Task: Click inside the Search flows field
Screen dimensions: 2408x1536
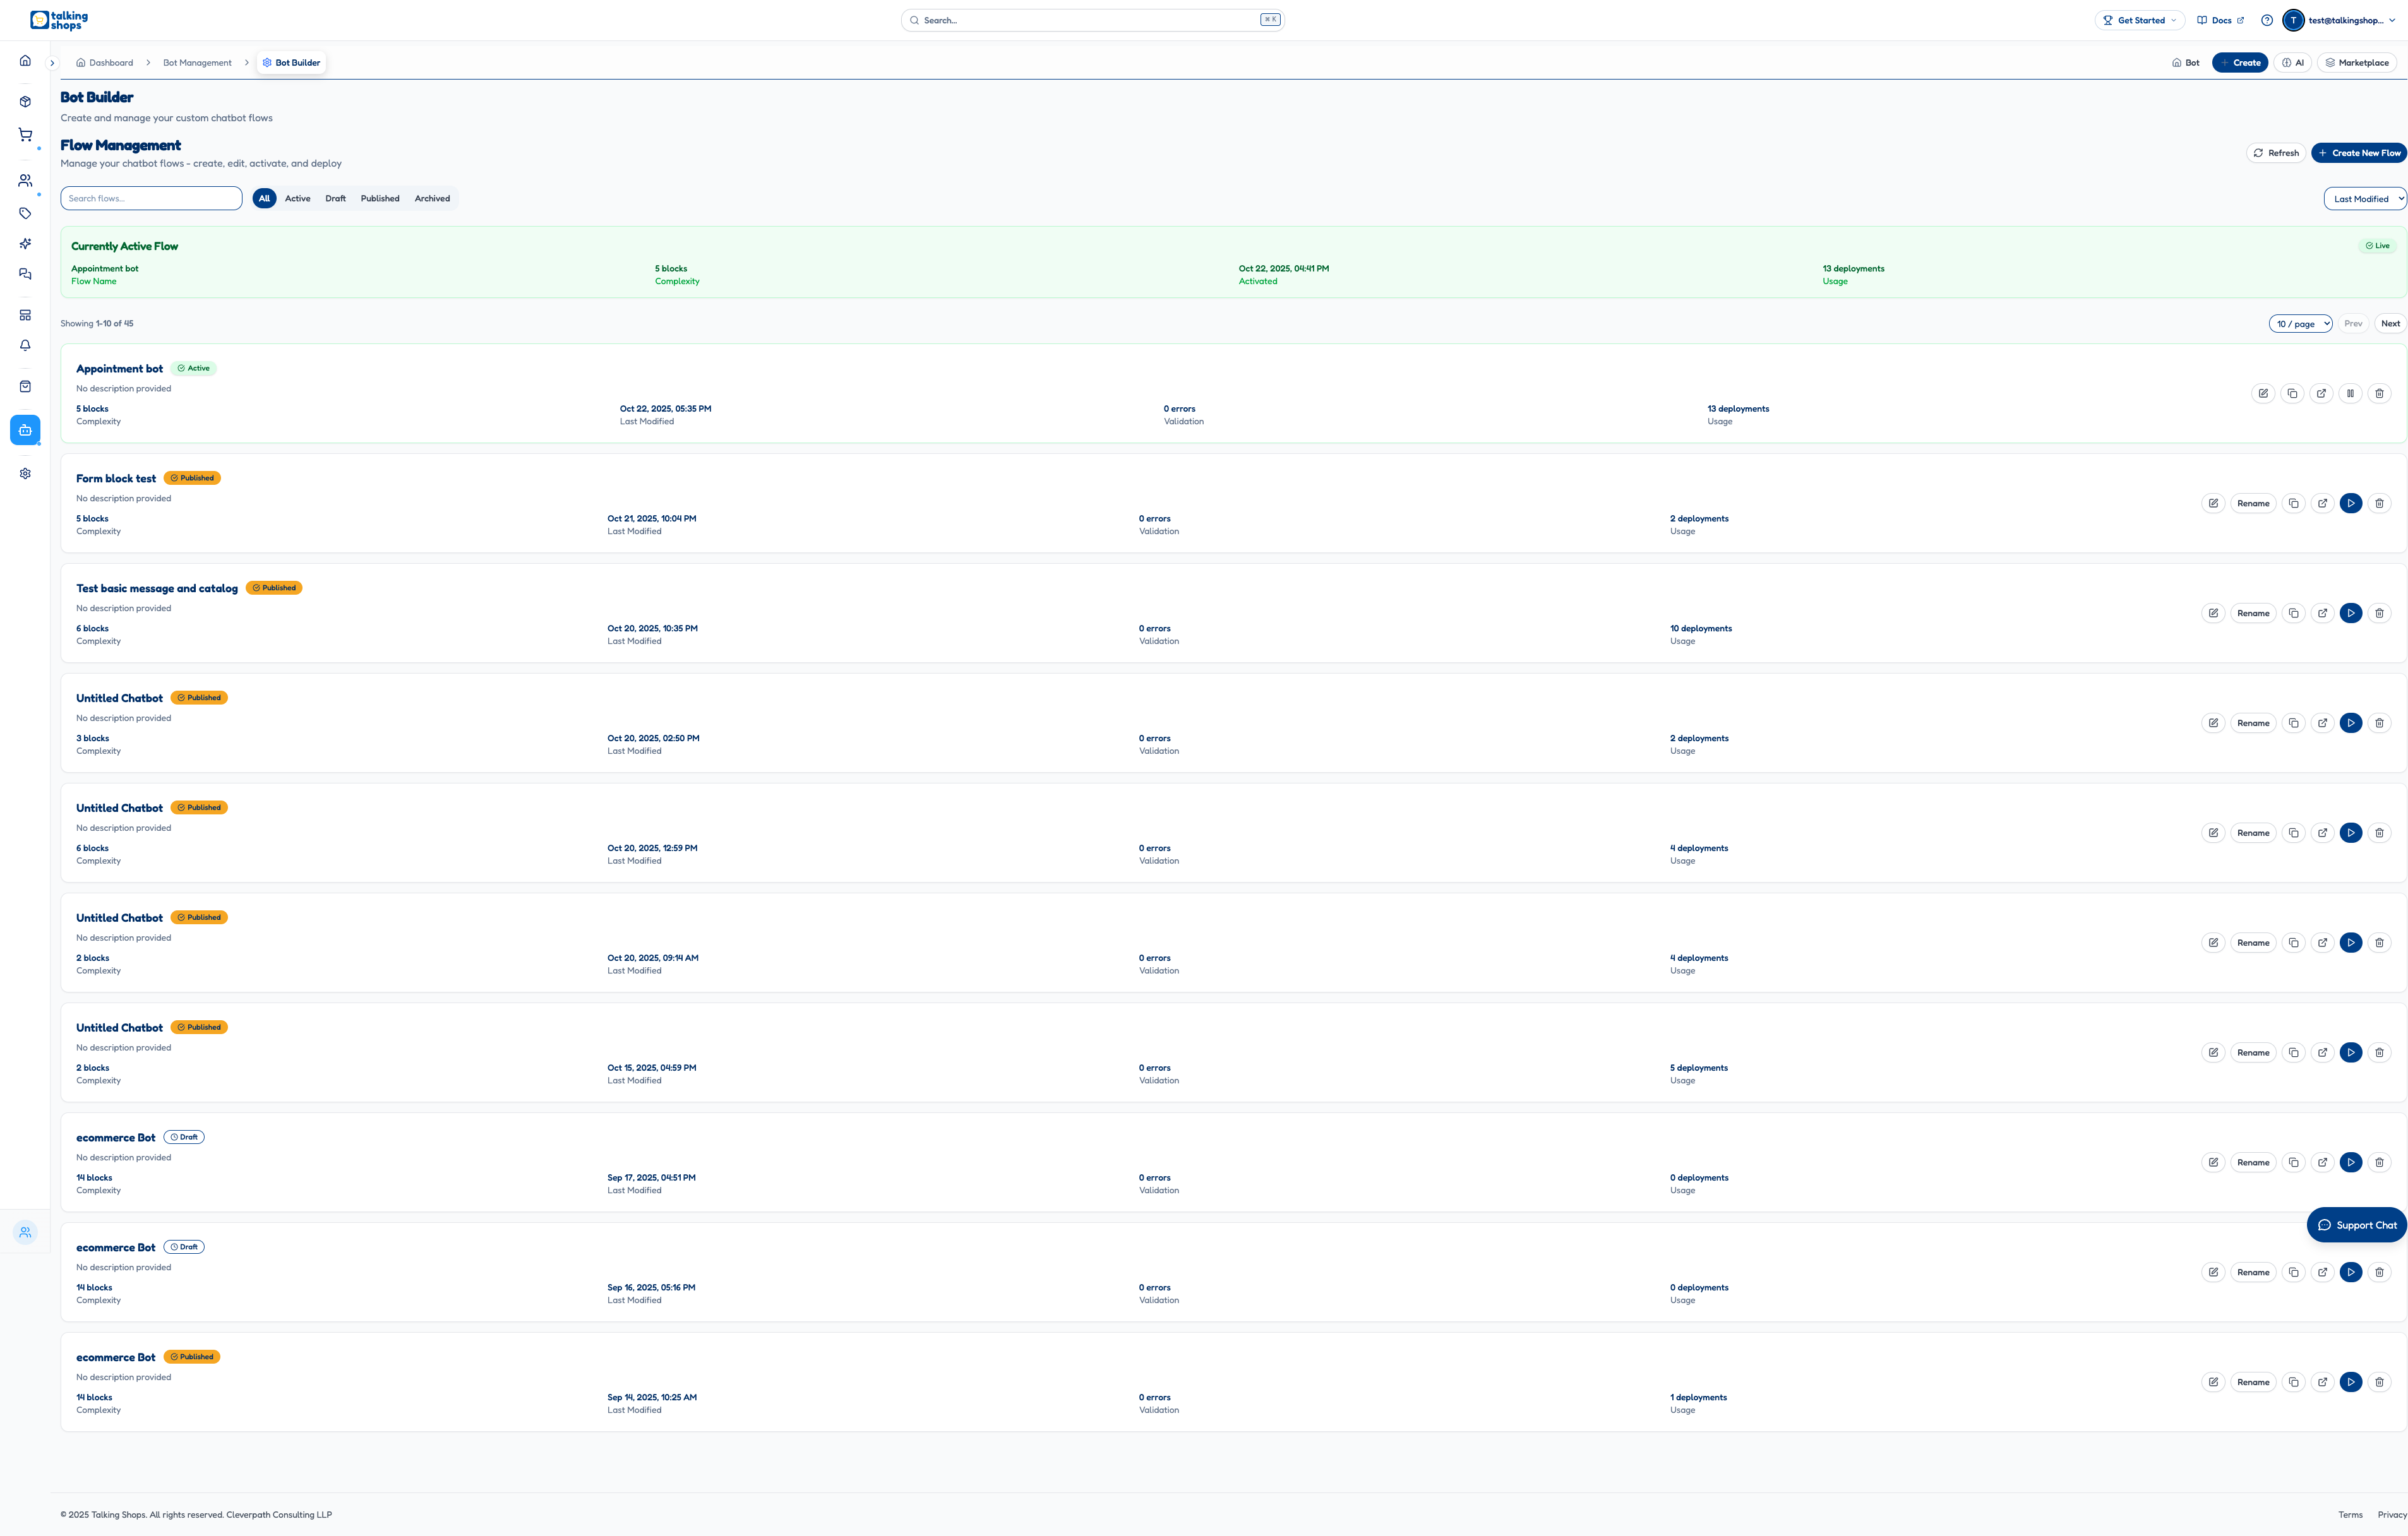Action: coord(150,198)
